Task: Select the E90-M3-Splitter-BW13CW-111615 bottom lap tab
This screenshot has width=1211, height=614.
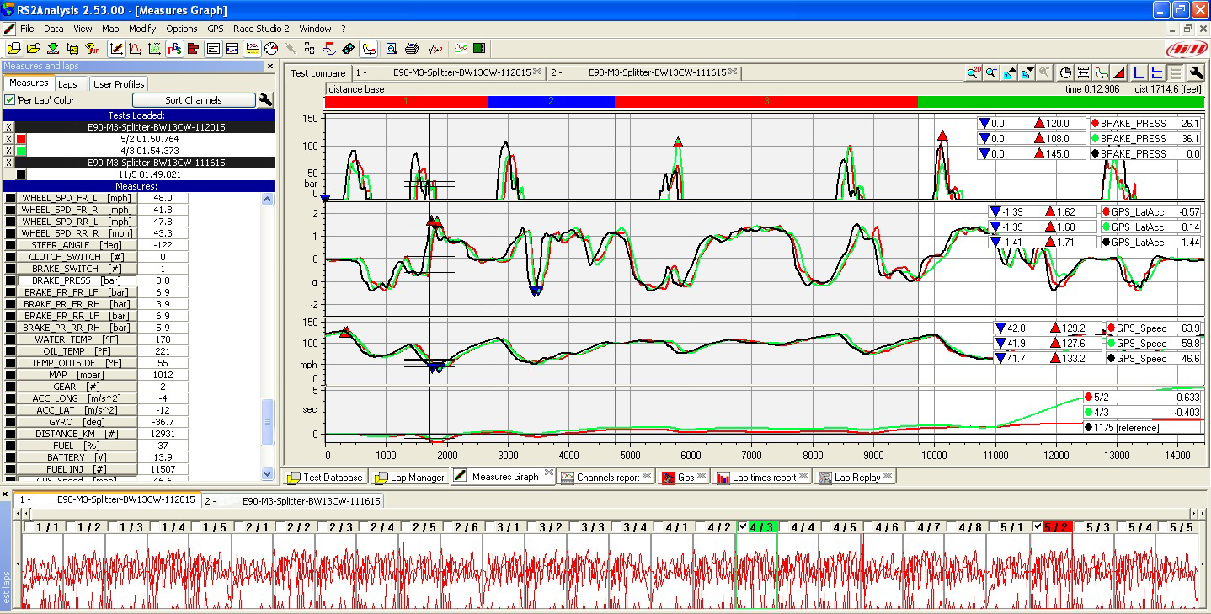Action: [294, 500]
